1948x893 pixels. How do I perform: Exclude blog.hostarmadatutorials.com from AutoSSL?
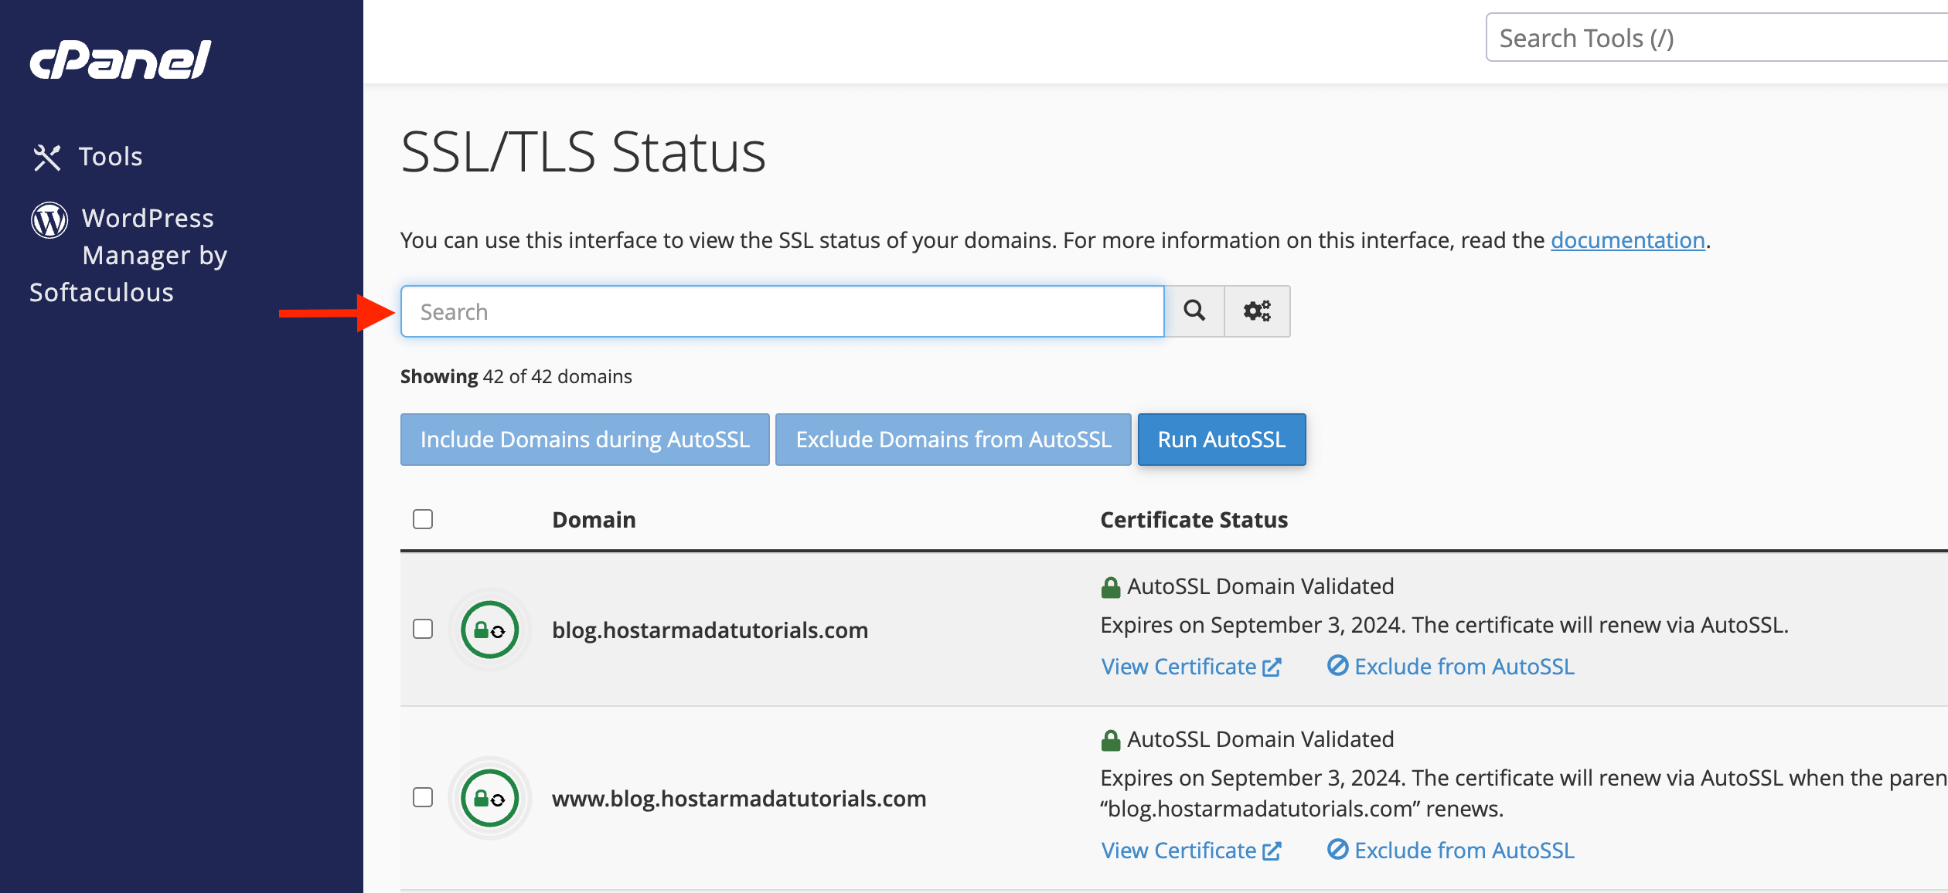tap(1451, 667)
